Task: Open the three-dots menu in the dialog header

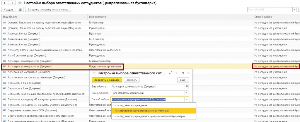Action: pyautogui.click(x=177, y=73)
